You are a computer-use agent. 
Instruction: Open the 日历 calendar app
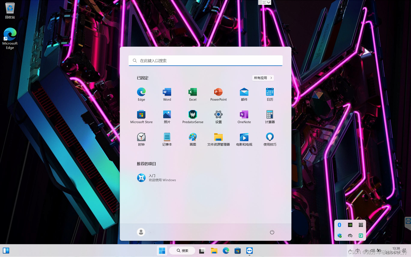click(x=270, y=94)
